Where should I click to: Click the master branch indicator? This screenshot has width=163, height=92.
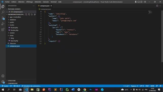click(x=5, y=86)
